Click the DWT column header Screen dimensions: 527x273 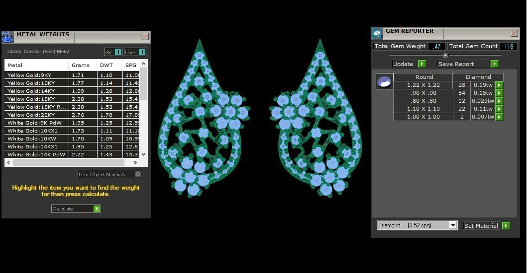click(109, 65)
